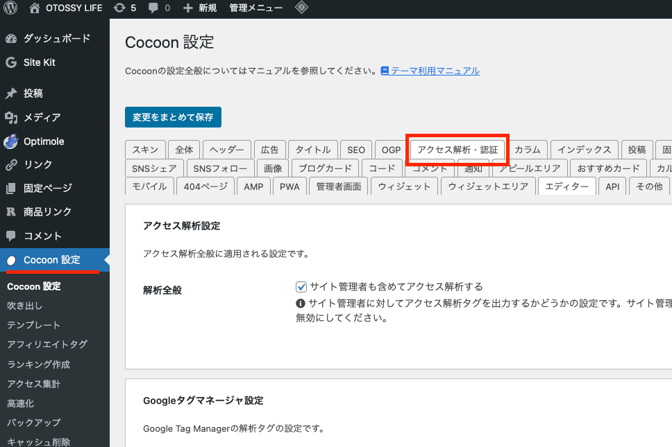Image resolution: width=672 pixels, height=447 pixels.
Task: Switch to the ウィジェットエリア tab
Action: pos(489,186)
